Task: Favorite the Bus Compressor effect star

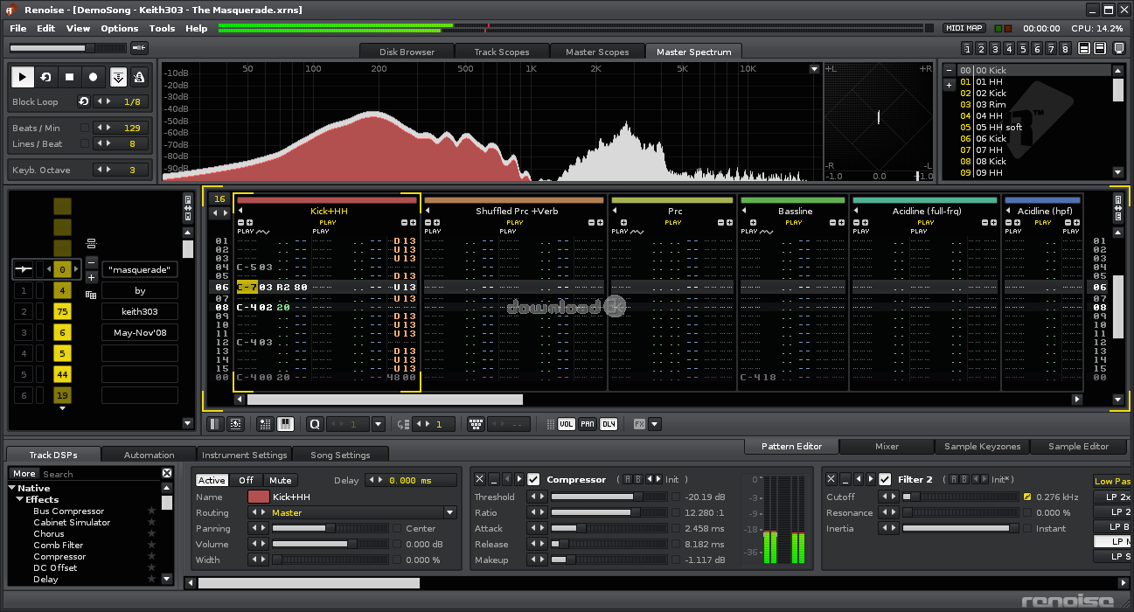Action: click(151, 511)
